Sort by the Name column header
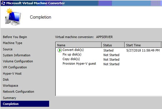The image size is (162, 109). (x=78, y=45)
